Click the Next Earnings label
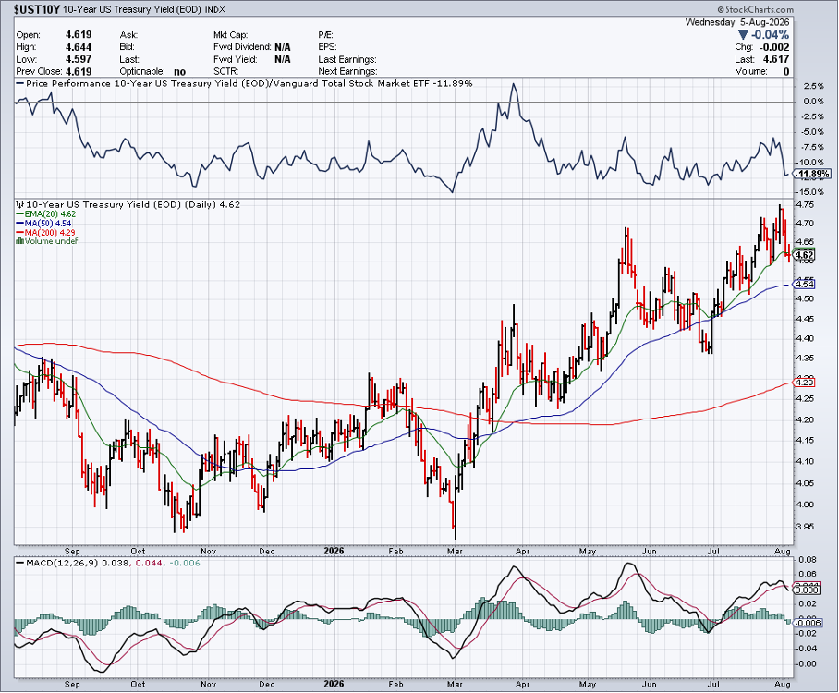 point(347,72)
